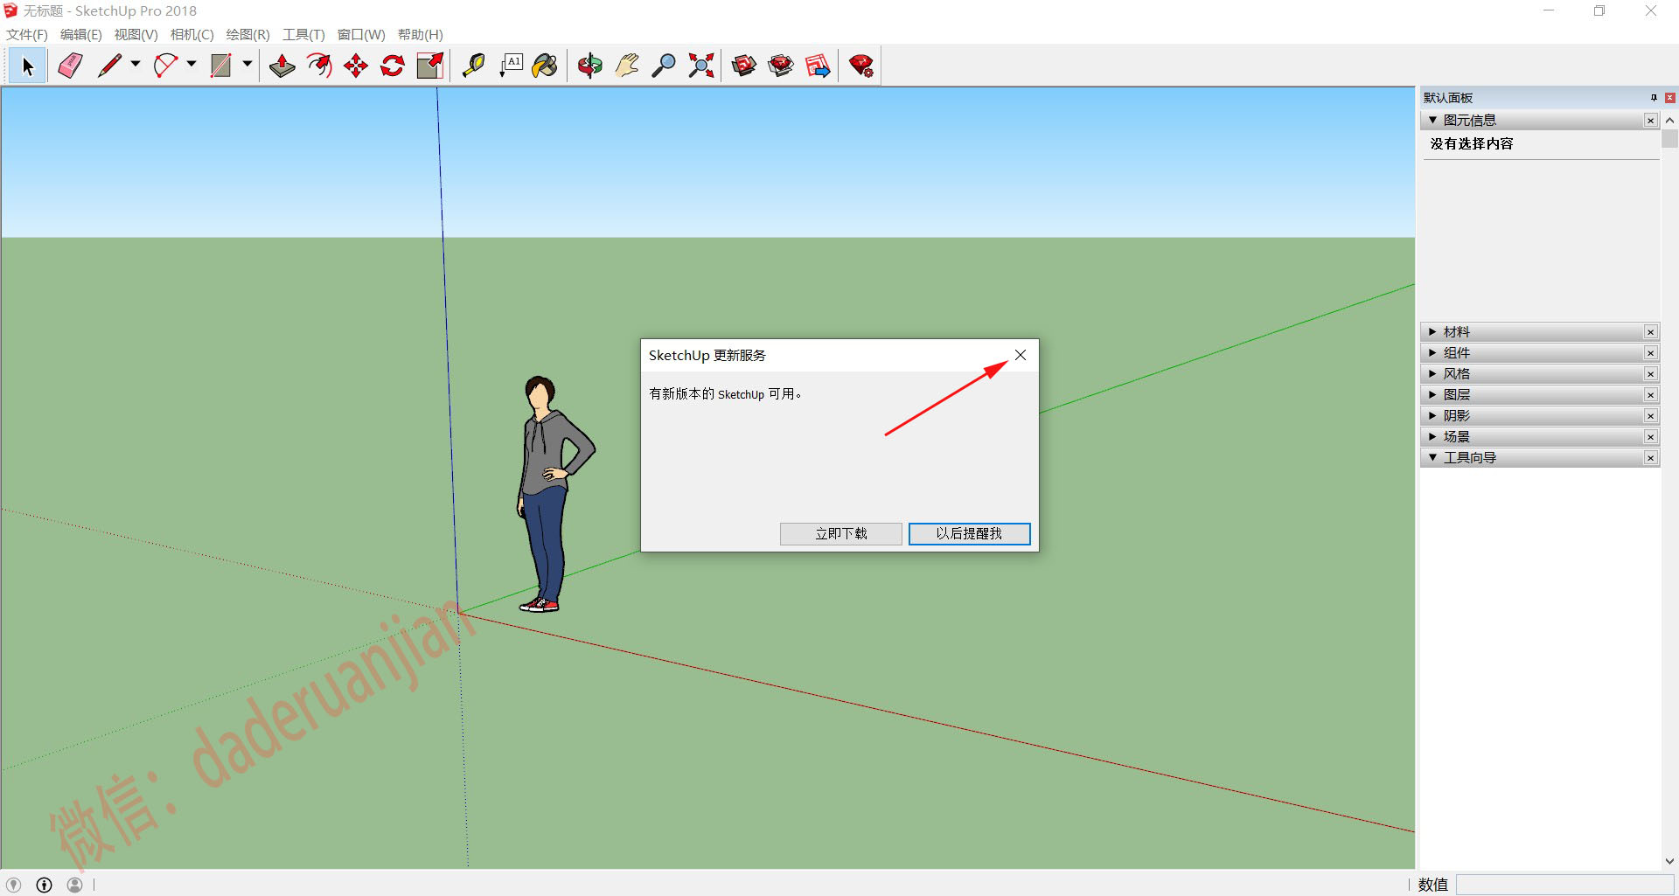Click the credits info icon in status bar
Image resolution: width=1679 pixels, height=896 pixels.
point(45,885)
